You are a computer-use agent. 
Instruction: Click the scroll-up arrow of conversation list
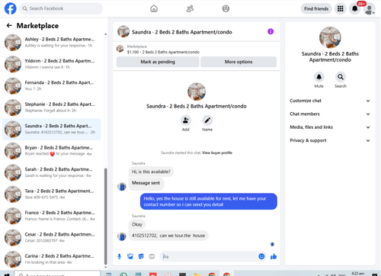[106, 34]
